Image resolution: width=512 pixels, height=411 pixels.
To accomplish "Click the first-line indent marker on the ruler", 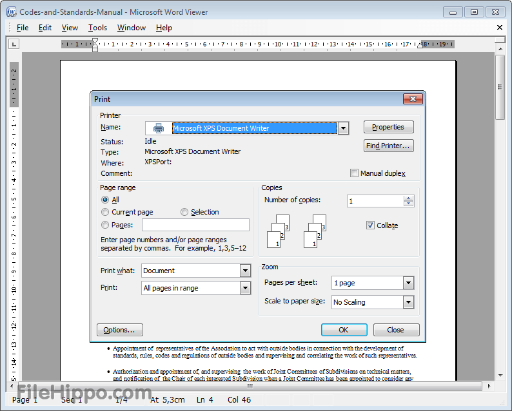I will tap(95, 41).
